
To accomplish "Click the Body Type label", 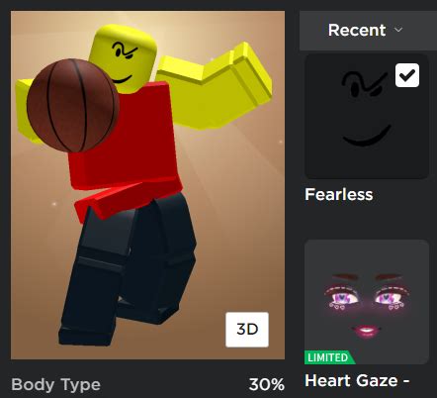I will [55, 384].
